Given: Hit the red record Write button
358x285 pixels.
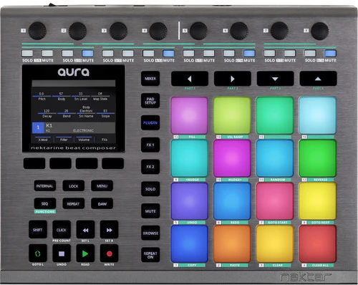Looking at the screenshot, I should coord(109,253).
